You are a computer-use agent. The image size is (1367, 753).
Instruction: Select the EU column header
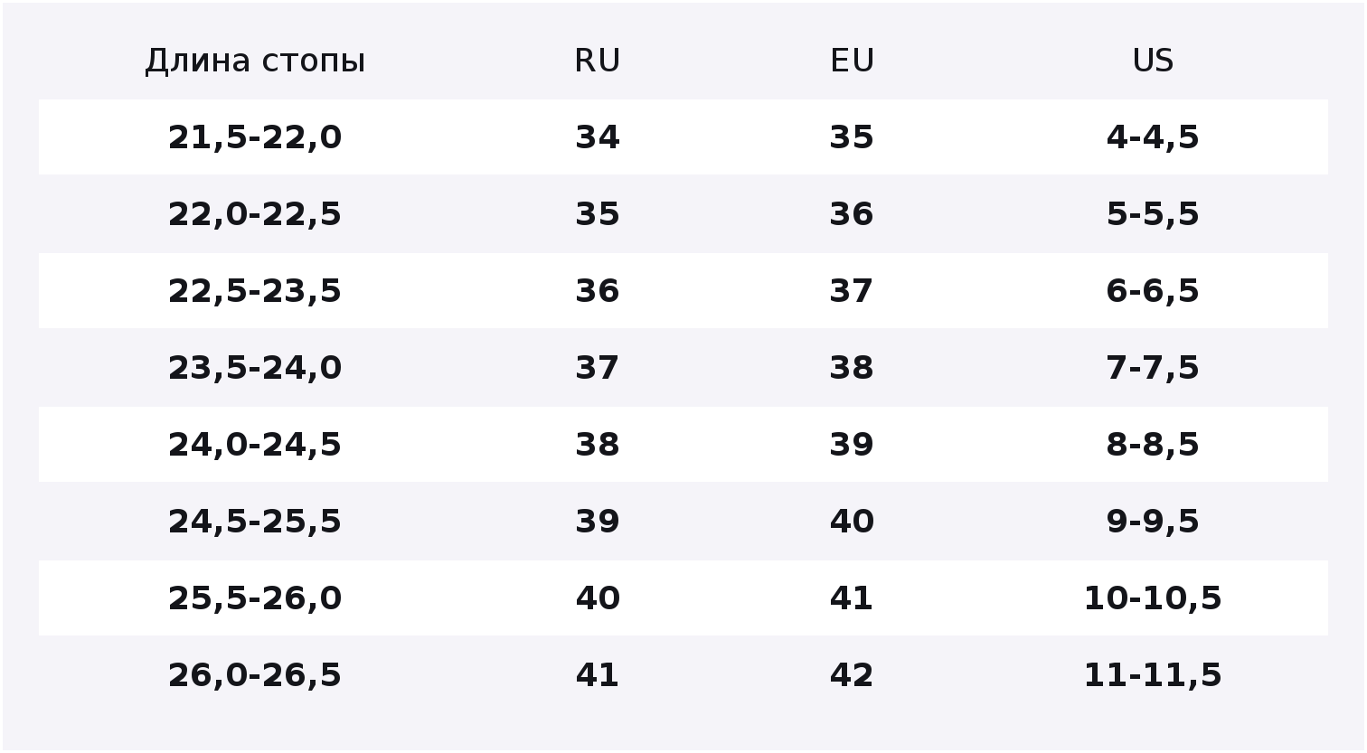(x=852, y=61)
